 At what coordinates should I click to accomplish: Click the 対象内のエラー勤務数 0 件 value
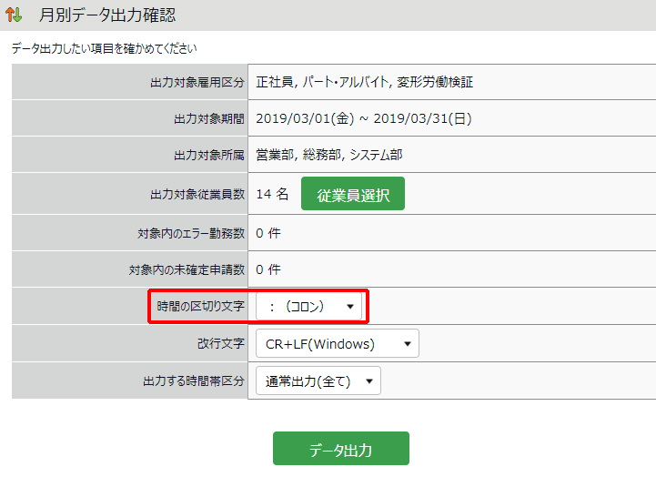point(268,233)
